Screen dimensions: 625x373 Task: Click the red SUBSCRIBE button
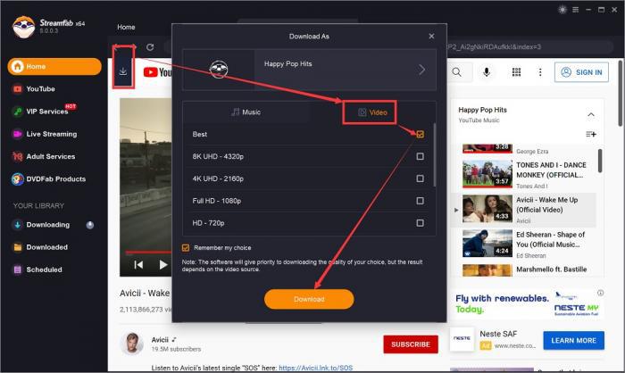pyautogui.click(x=411, y=344)
